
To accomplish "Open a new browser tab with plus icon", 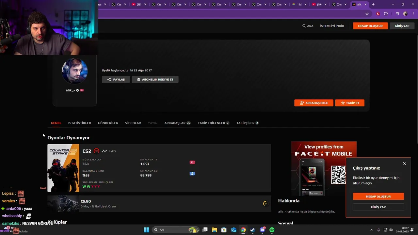I will pos(373,5).
